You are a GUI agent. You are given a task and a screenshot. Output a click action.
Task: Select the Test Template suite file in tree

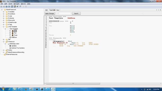point(14,29)
